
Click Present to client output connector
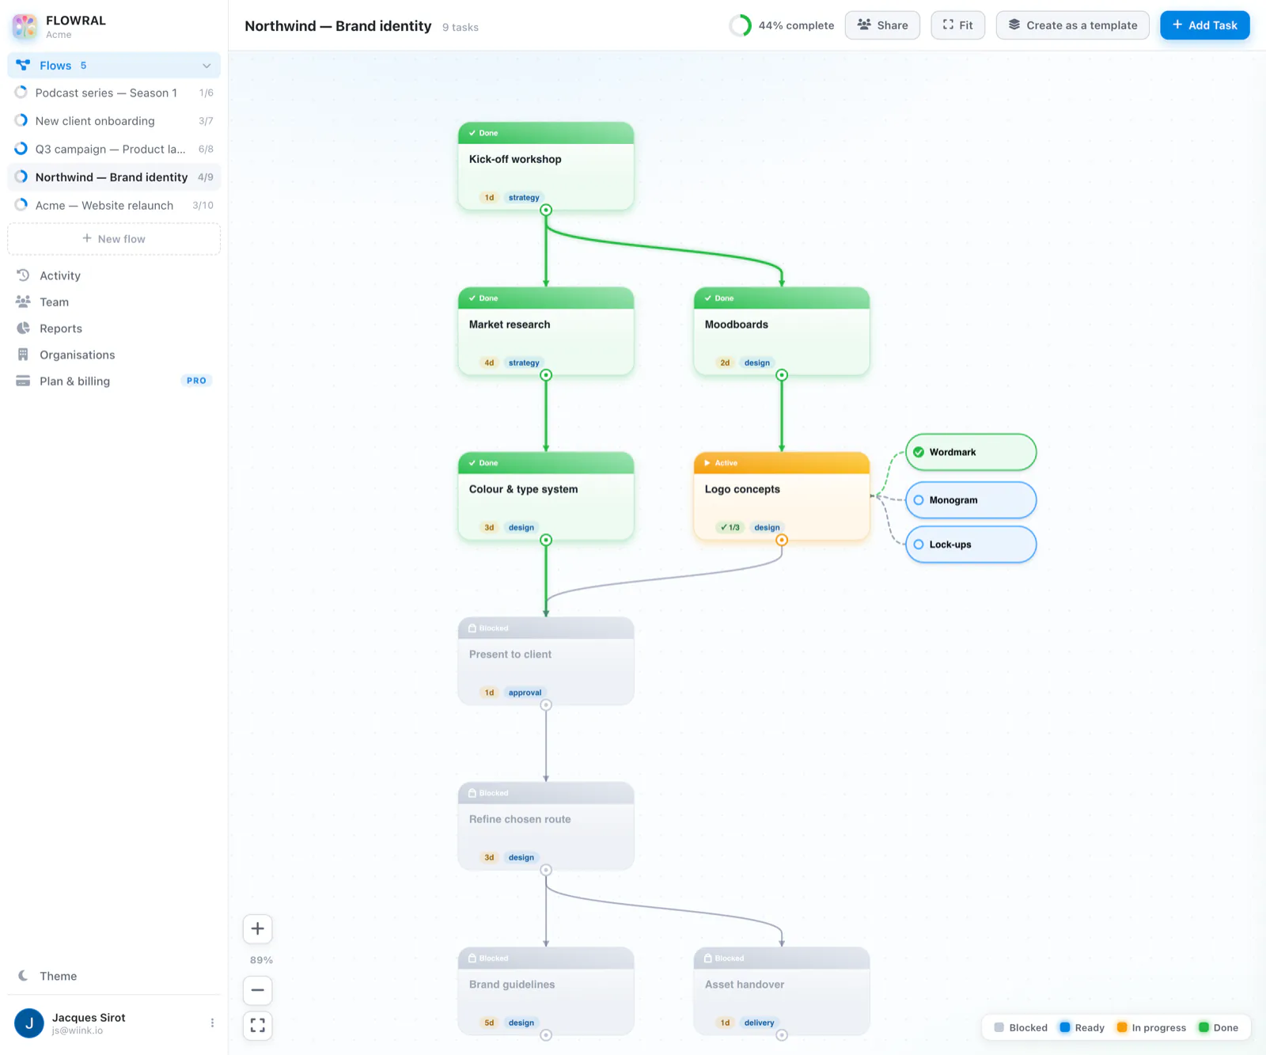pos(546,705)
